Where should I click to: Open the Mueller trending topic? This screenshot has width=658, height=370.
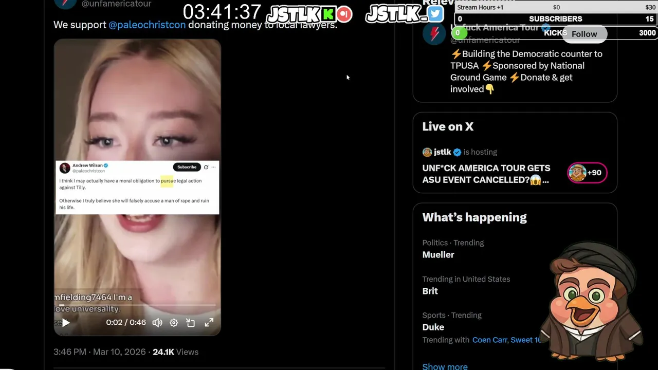pos(438,254)
